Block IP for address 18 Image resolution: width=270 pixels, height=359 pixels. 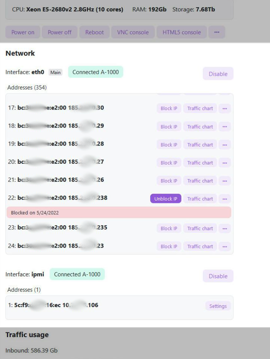click(x=169, y=126)
